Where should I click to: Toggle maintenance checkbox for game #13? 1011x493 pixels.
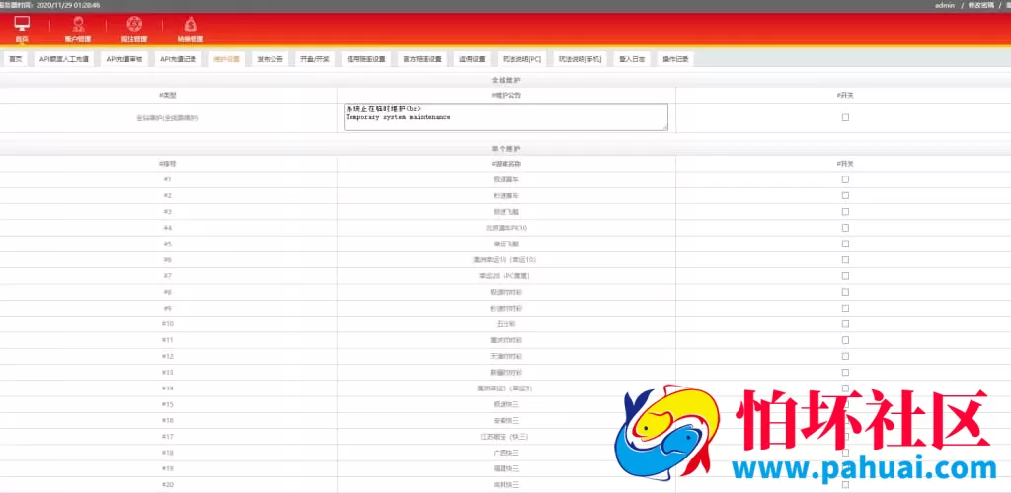tap(845, 372)
